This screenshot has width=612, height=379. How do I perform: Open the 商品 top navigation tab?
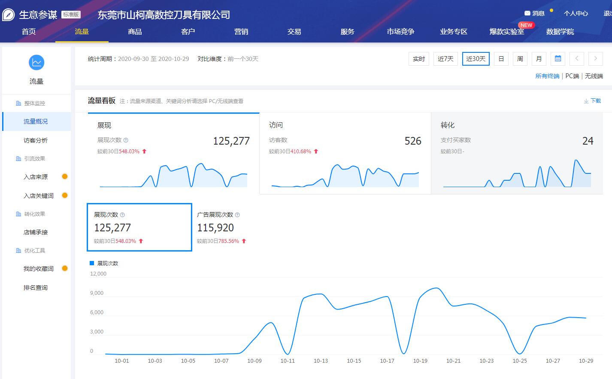(x=135, y=32)
